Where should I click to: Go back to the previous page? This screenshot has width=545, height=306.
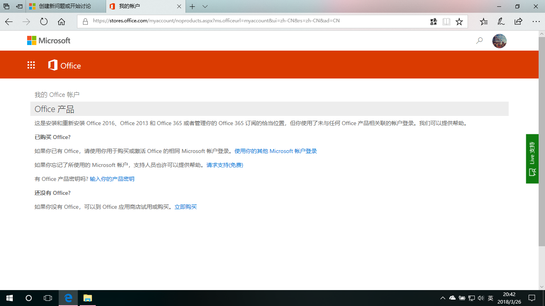click(9, 22)
